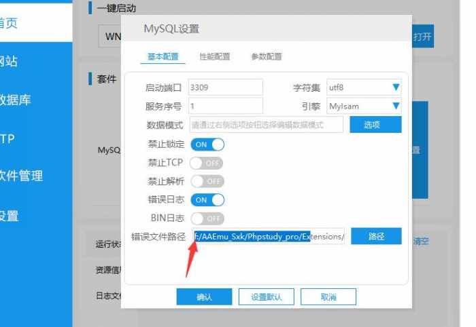
Task: Expand the 引擎 MyIsam dropdown
Action: (364, 106)
